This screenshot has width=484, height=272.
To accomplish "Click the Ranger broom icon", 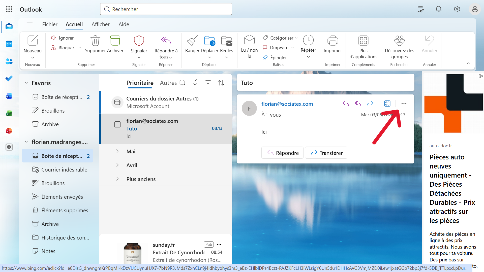I will point(192,41).
